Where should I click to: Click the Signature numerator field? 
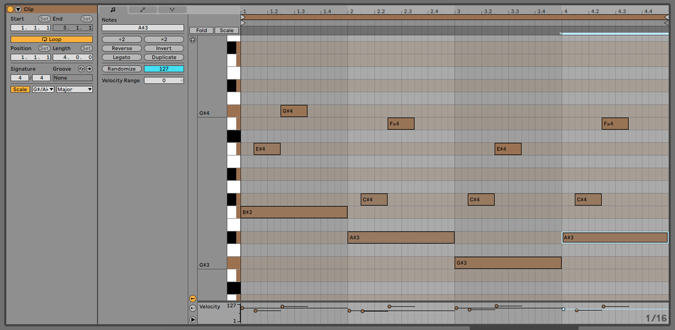(20, 78)
